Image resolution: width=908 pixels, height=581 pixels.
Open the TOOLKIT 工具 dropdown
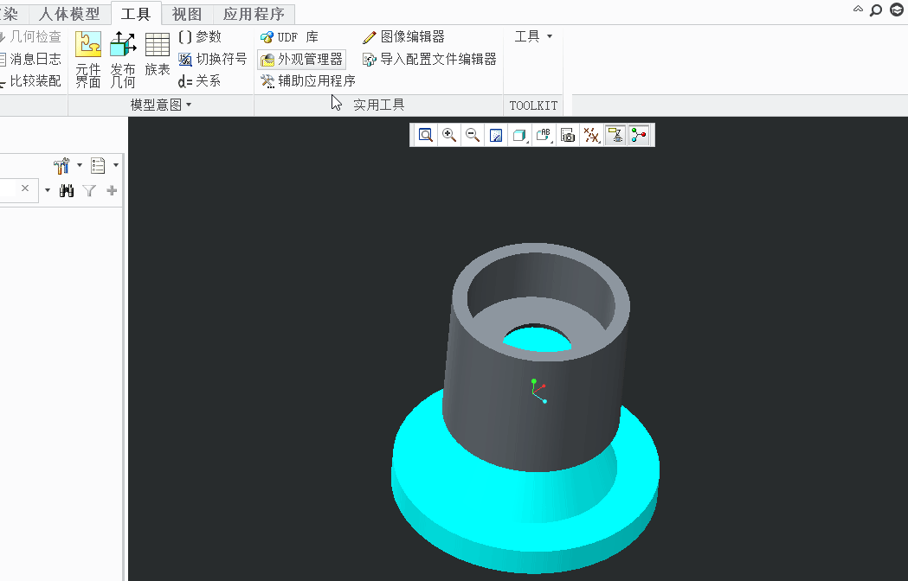pos(533,36)
